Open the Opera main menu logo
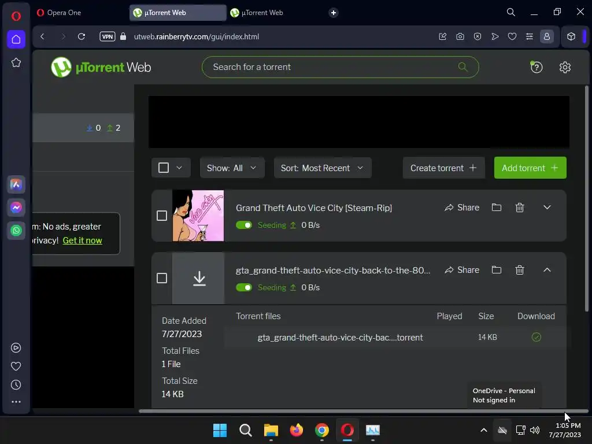592x444 pixels. [16, 16]
